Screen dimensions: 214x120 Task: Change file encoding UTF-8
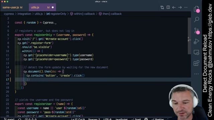pyautogui.click(x=107, y=119)
